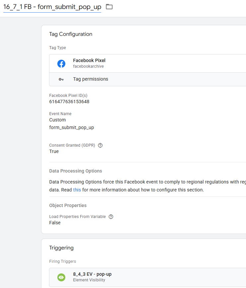Click the Facebook logo icon

coord(61,63)
